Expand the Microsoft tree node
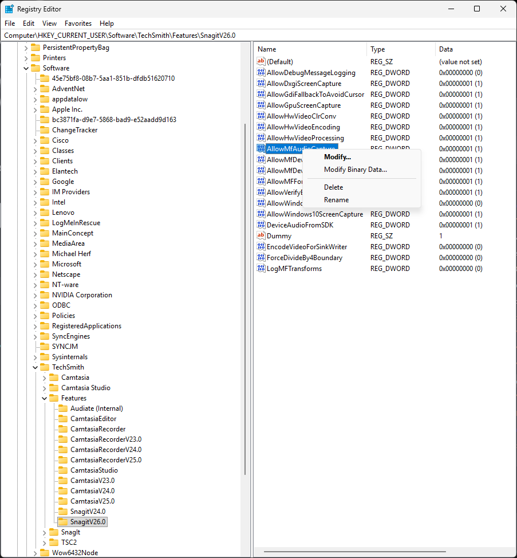 [35, 264]
